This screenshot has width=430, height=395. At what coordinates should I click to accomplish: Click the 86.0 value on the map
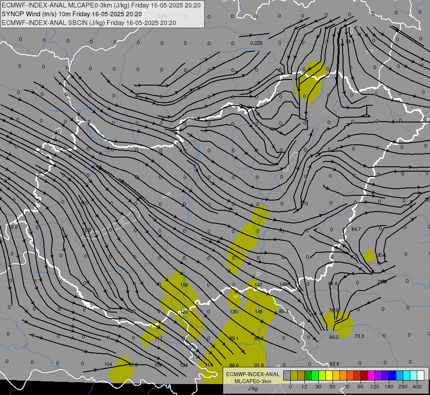(x=334, y=337)
